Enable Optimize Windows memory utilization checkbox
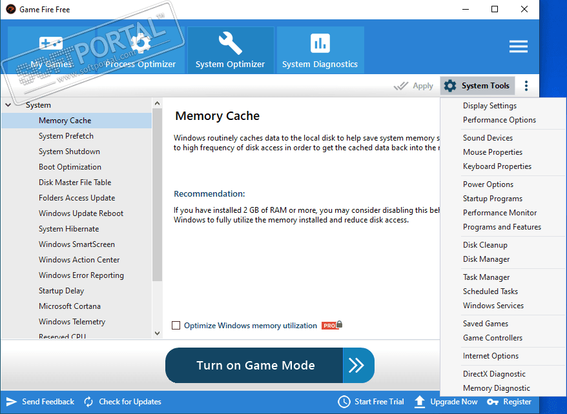The height and width of the screenshot is (414, 567). (176, 326)
